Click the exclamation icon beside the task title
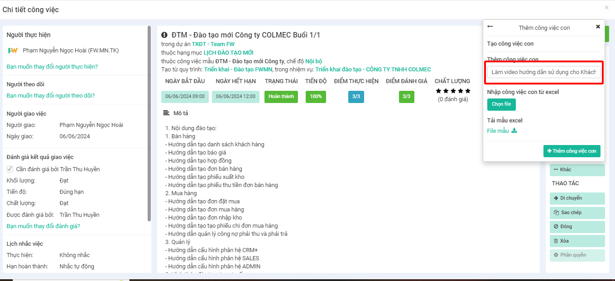 (x=164, y=35)
